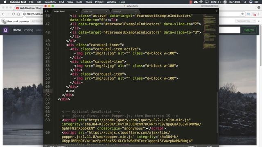This screenshot has width=262, height=147.
Task: Open the HTML syntax selector in status bar
Action: pos(209,146)
